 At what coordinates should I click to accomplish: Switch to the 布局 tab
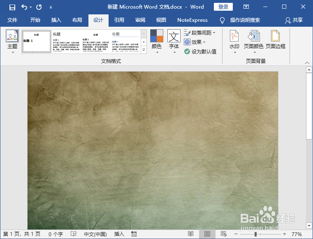click(x=77, y=20)
